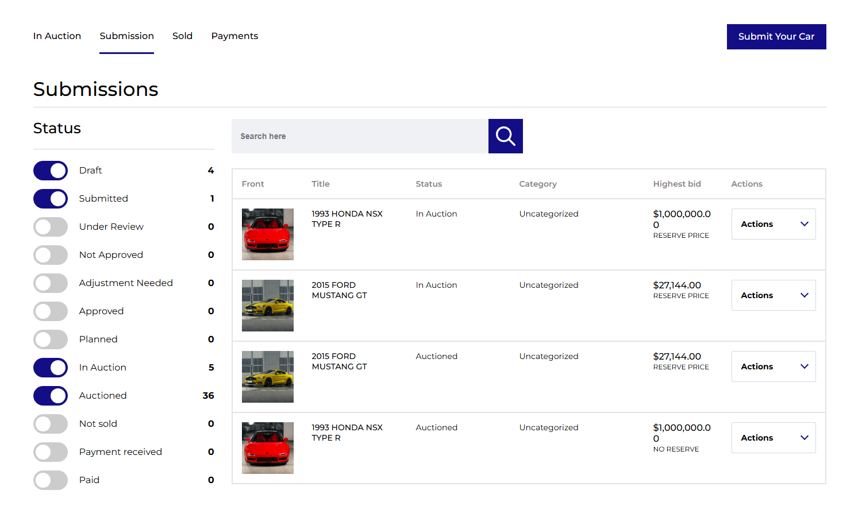Click title of In Auction 2015 FORD MUSTANG GT
Viewport: 862px width, 517px height.
coord(340,290)
